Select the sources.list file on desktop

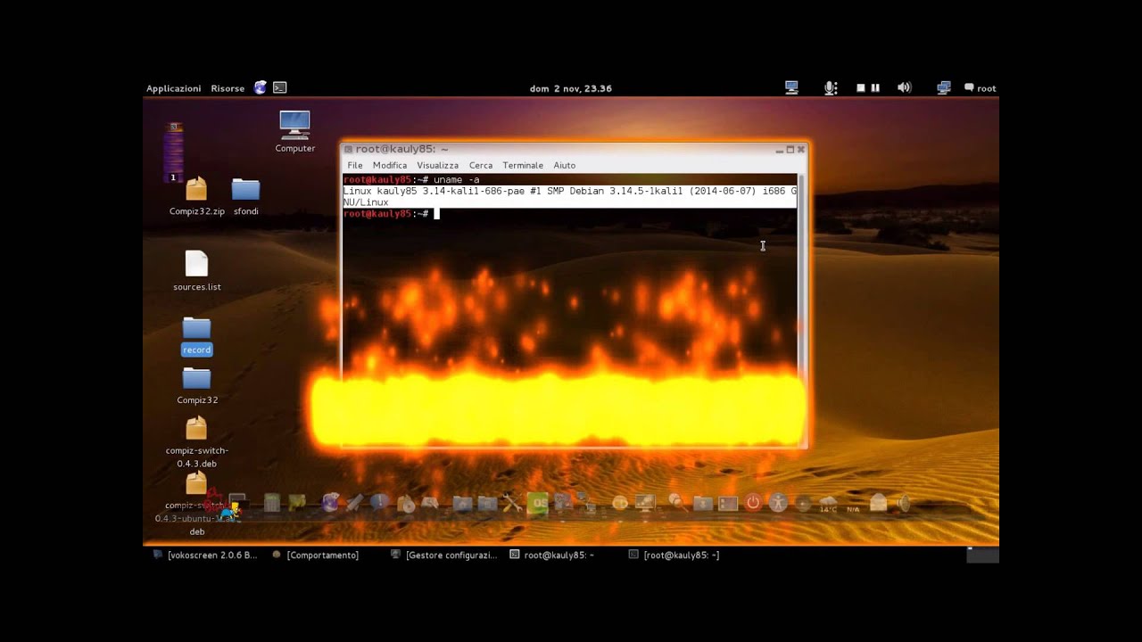tap(196, 271)
